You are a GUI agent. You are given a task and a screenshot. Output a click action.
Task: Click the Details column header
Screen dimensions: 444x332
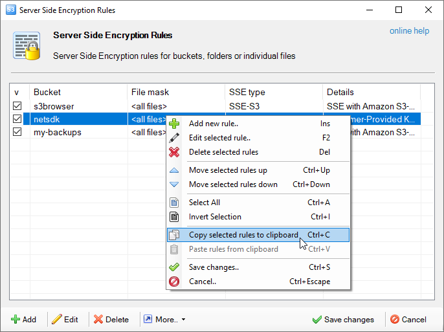[372, 92]
